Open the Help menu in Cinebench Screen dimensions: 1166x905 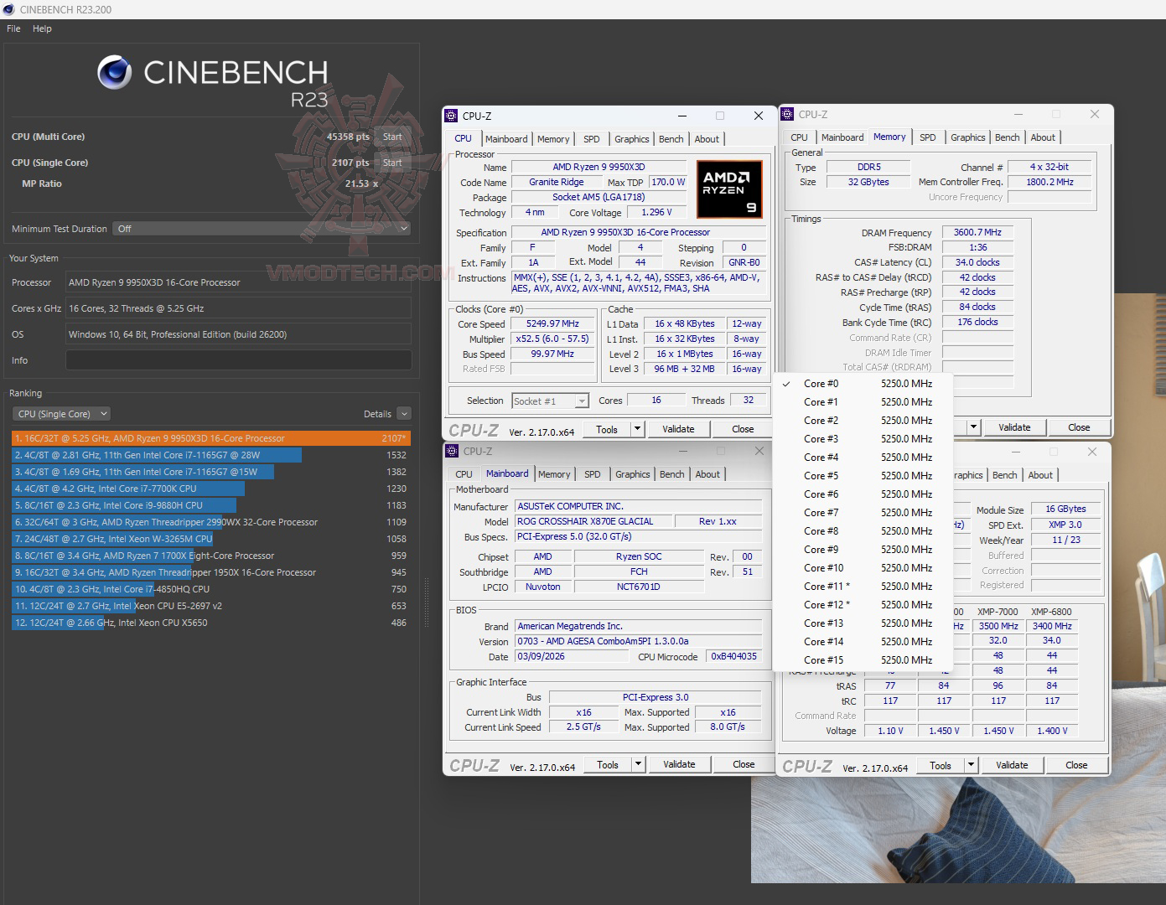coord(42,28)
